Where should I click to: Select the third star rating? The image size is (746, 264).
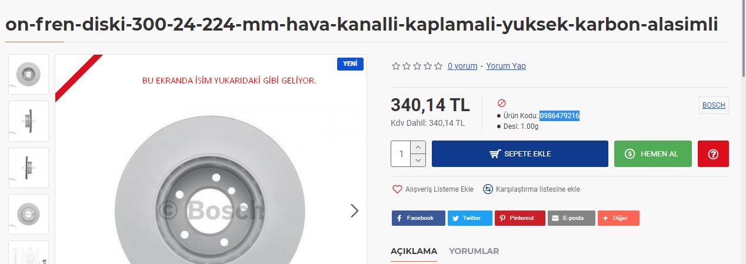[417, 66]
